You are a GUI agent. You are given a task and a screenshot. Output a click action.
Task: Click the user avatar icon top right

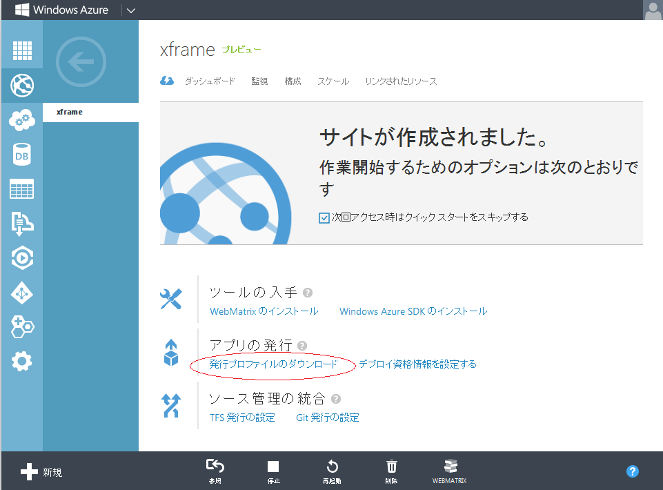(x=652, y=10)
